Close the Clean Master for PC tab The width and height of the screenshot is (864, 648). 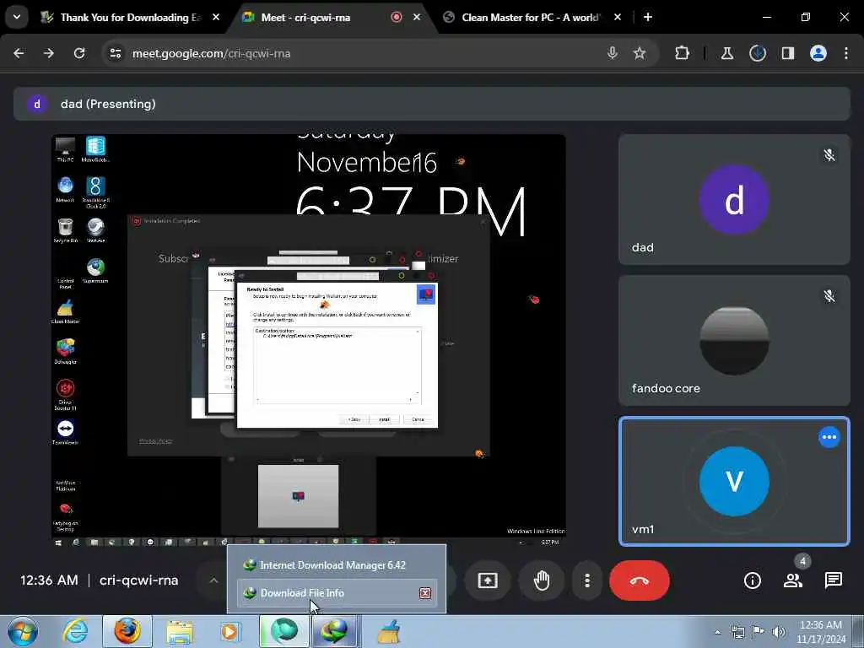tap(618, 18)
